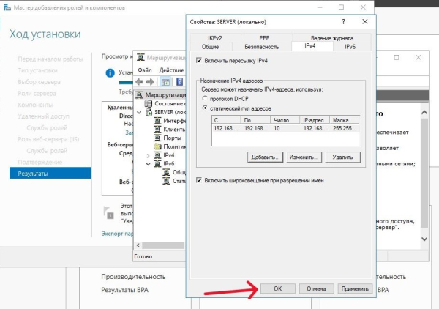
Task: Click the wizard title bar icon
Action: pyautogui.click(x=7, y=7)
